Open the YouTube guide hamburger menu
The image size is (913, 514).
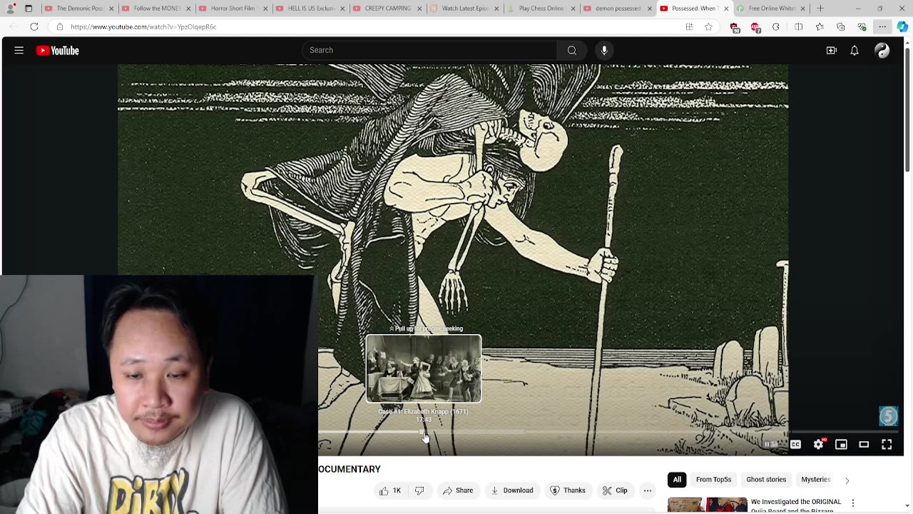pos(19,50)
